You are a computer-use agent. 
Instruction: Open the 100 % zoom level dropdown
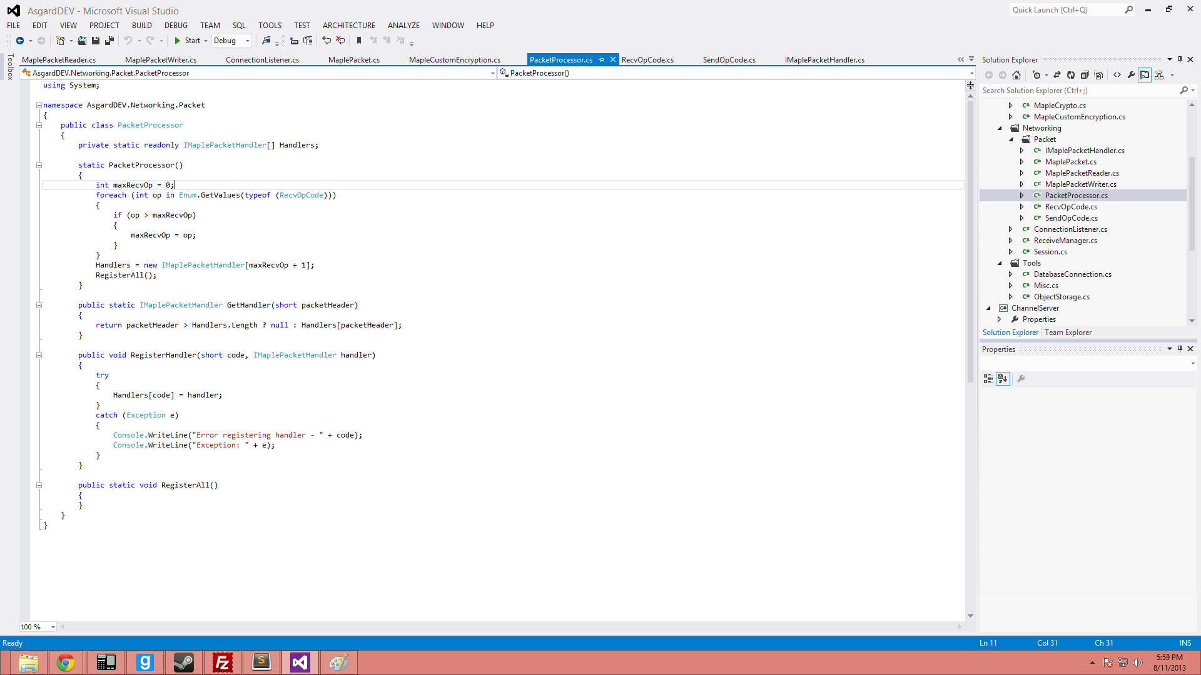tap(53, 627)
